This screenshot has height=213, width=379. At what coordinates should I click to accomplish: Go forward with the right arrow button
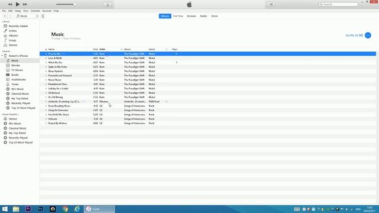click(x=10, y=16)
